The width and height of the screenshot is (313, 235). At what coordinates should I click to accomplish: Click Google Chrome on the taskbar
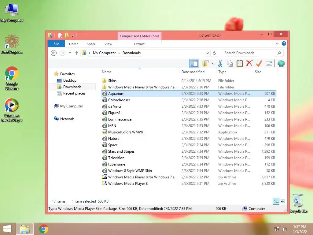pos(43,229)
